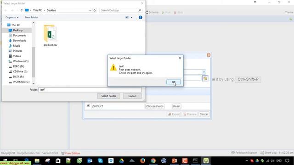The height and width of the screenshot is (165, 294).
Task: Open Microsoft Store from taskbar
Action: click(x=58, y=161)
